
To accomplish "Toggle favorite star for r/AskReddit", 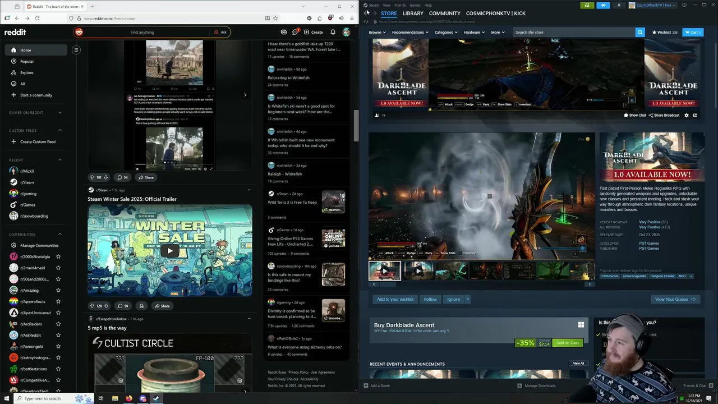I will click(x=58, y=335).
